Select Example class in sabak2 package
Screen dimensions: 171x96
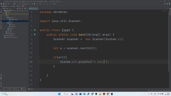pyautogui.click(x=12, y=25)
